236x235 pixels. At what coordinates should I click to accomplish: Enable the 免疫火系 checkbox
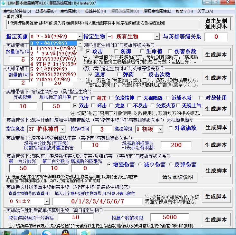pyautogui.click(x=152, y=105)
